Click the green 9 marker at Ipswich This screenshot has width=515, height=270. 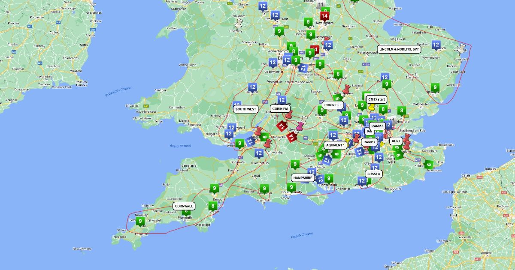click(x=435, y=88)
